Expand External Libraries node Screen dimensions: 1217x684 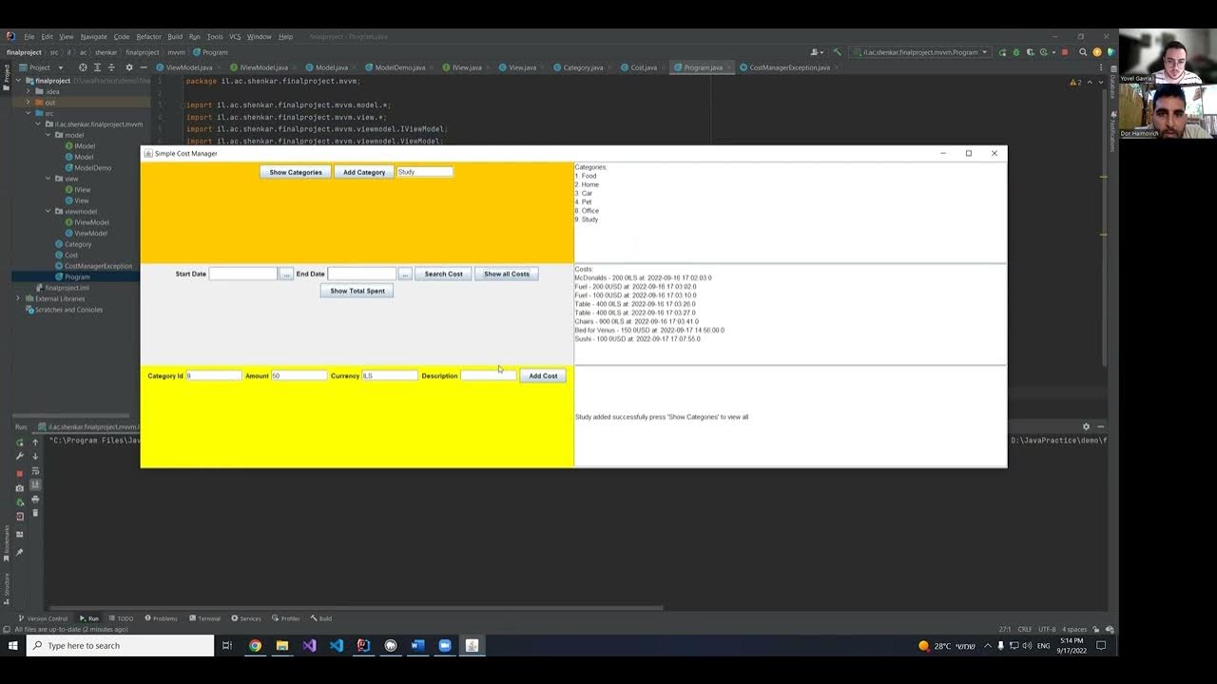click(x=18, y=298)
